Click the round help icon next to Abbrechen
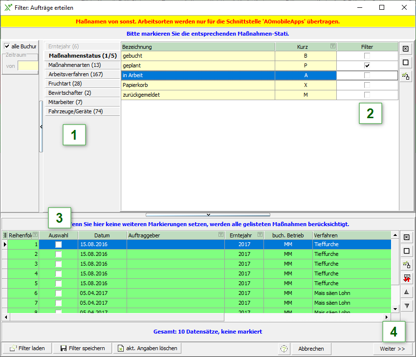This screenshot has width=416, height=357. point(284,349)
